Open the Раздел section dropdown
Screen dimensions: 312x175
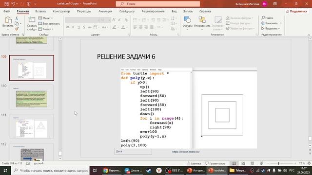tap(46, 29)
